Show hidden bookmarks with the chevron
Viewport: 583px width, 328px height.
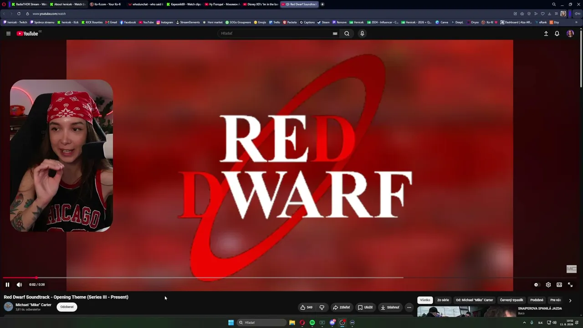576,22
